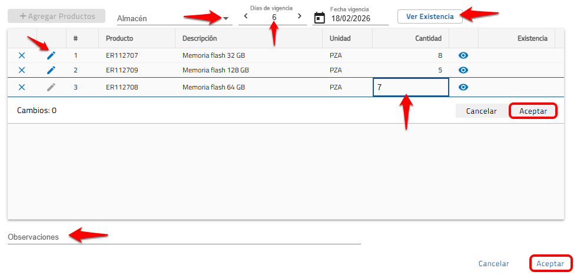577x275 pixels.
Task: Accept the row edit with inline Aceptar
Action: (533, 111)
